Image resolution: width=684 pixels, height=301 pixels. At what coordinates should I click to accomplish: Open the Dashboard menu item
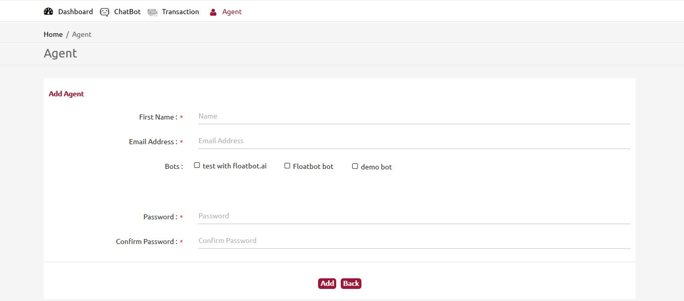coord(76,11)
